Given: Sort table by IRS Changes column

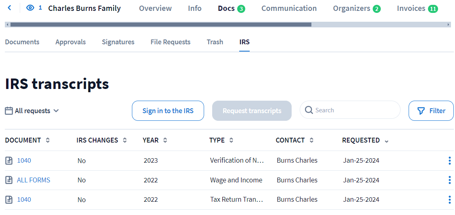Looking at the screenshot, I should [x=125, y=141].
